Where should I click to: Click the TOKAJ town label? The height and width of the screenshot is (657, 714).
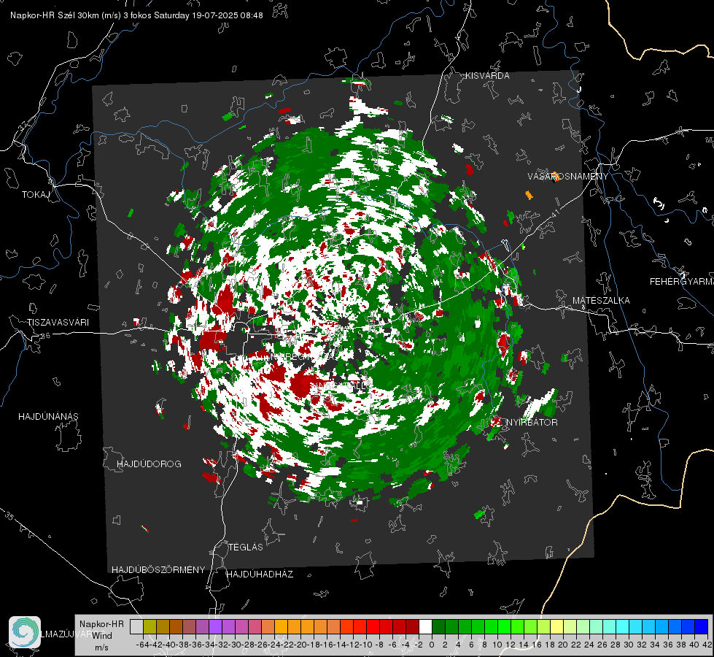(36, 195)
